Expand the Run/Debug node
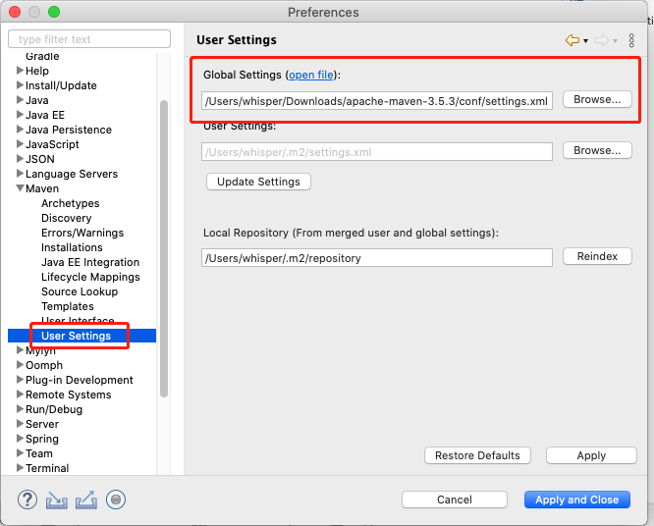Viewport: 654px width, 526px height. pos(20,409)
